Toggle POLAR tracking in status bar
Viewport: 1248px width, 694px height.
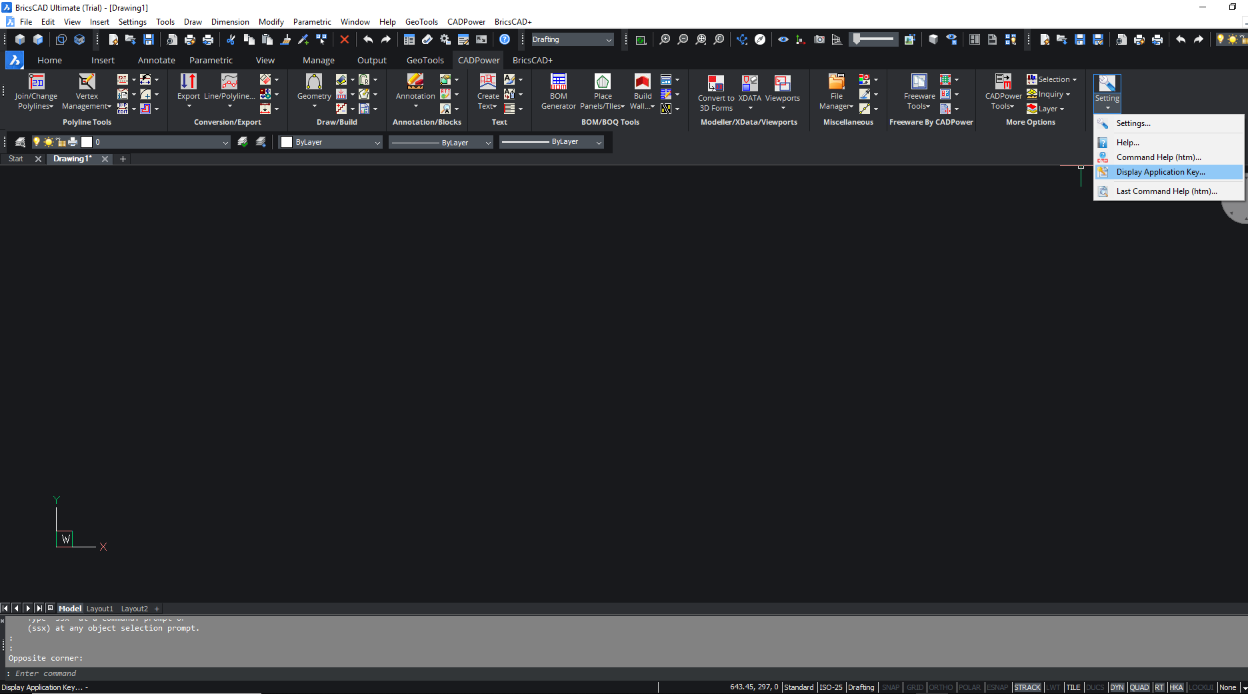click(x=969, y=687)
